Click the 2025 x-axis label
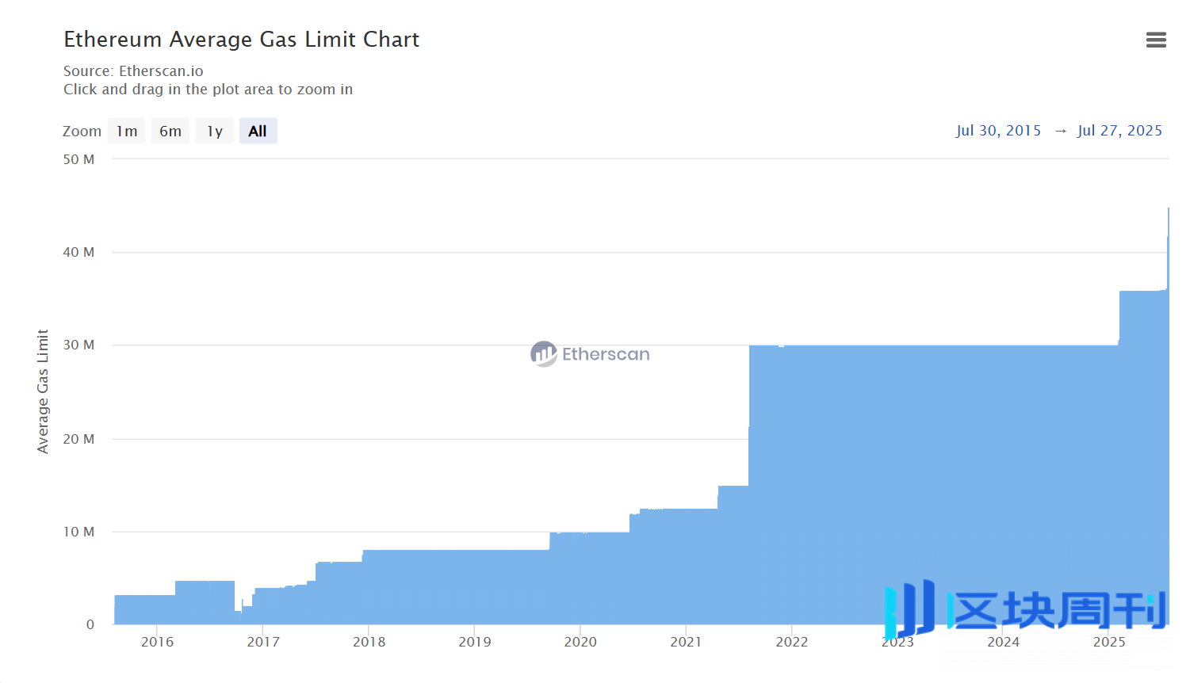This screenshot has width=1190, height=683. coord(1109,642)
